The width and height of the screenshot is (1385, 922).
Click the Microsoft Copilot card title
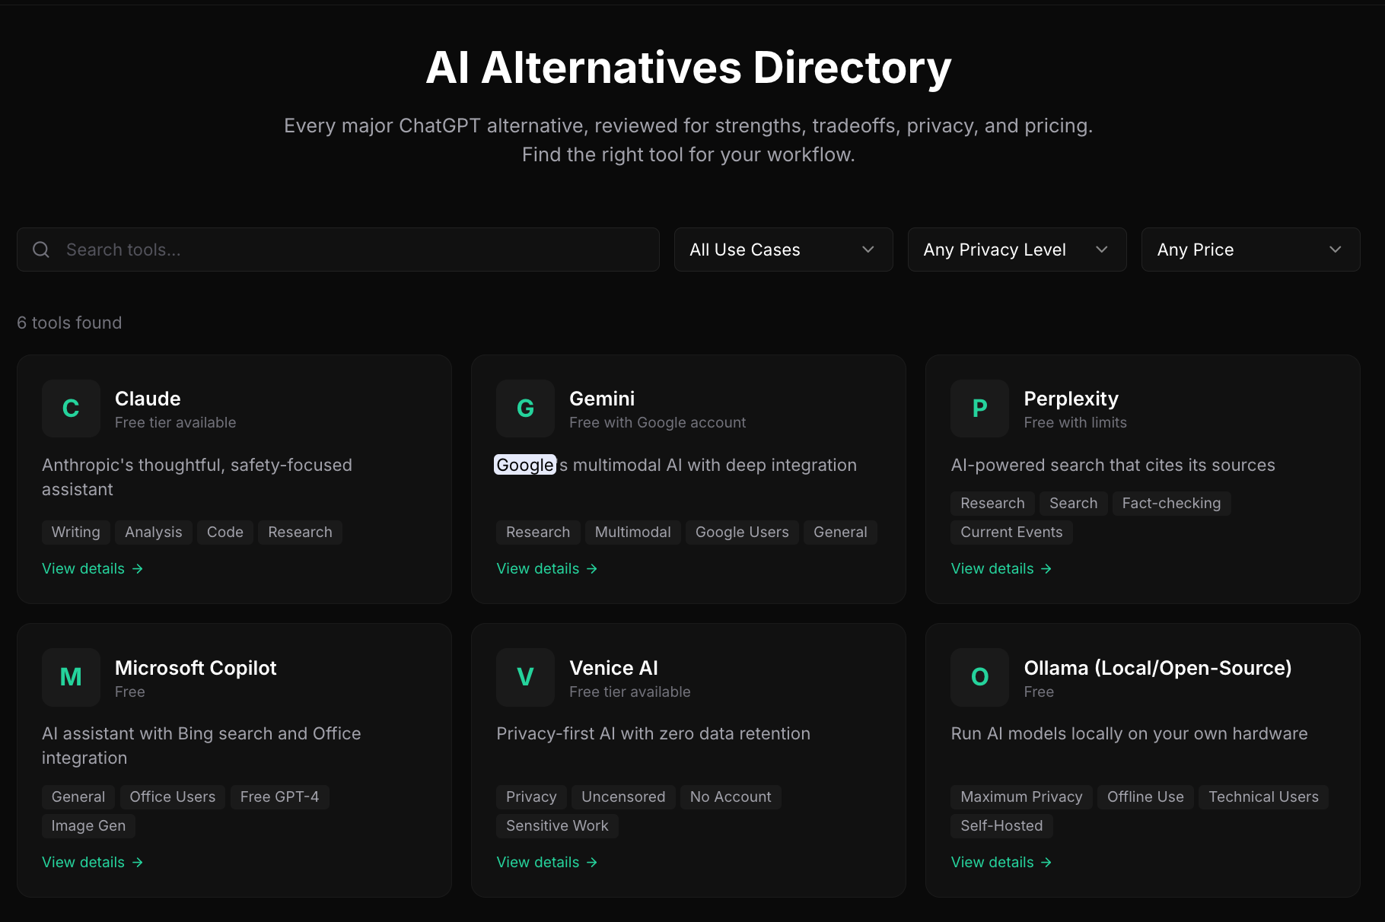point(196,668)
